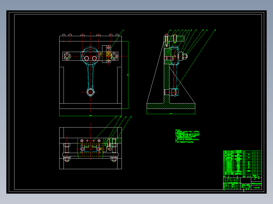
Task: Select balloon number 5 above side view
Action: click(x=182, y=30)
